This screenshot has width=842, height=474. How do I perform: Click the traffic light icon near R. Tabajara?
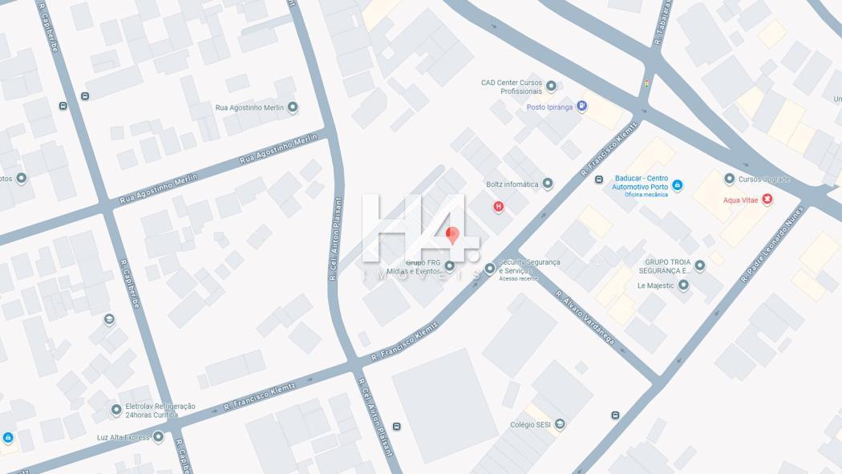point(647,83)
